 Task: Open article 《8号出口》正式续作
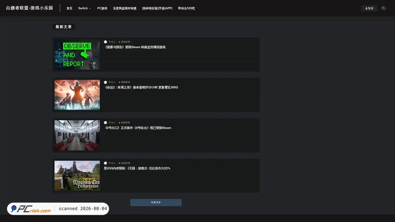pyautogui.click(x=138, y=128)
